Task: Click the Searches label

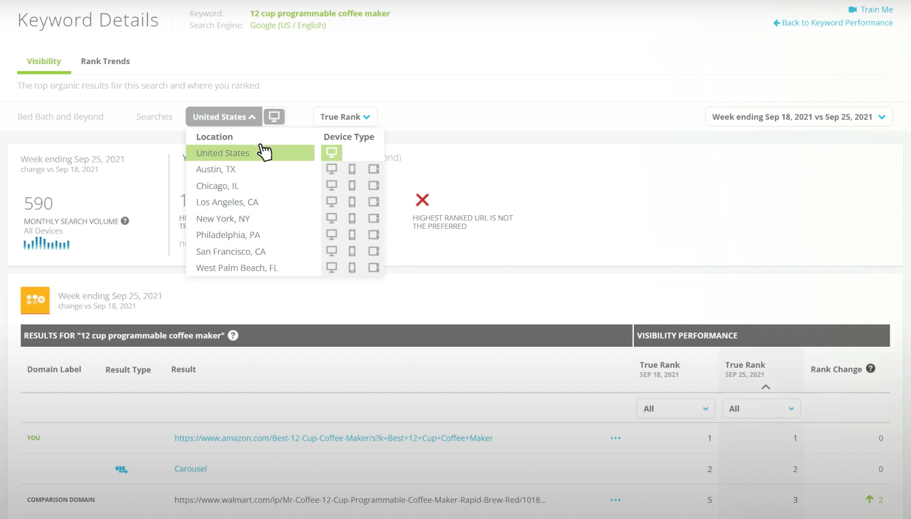Action: 154,117
